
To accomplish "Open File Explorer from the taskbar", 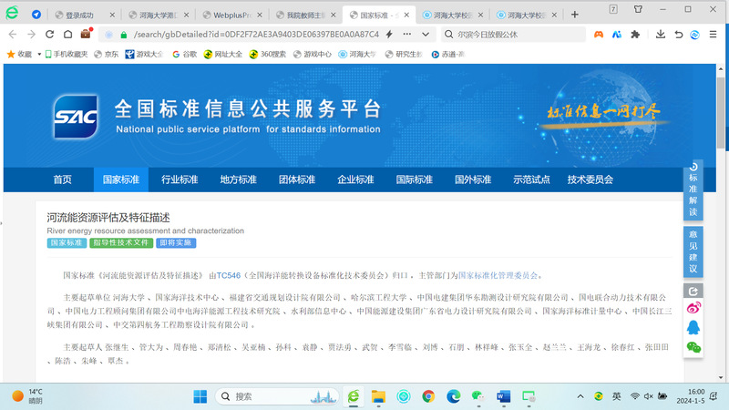I will coord(378,396).
